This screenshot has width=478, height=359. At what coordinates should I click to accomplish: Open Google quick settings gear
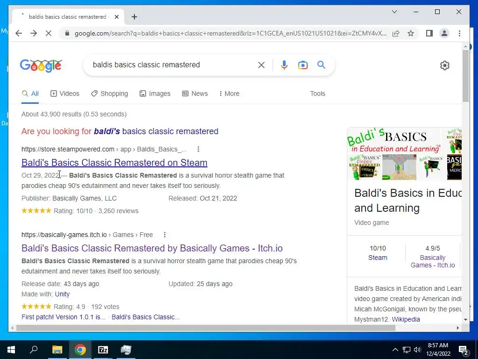pyautogui.click(x=445, y=65)
